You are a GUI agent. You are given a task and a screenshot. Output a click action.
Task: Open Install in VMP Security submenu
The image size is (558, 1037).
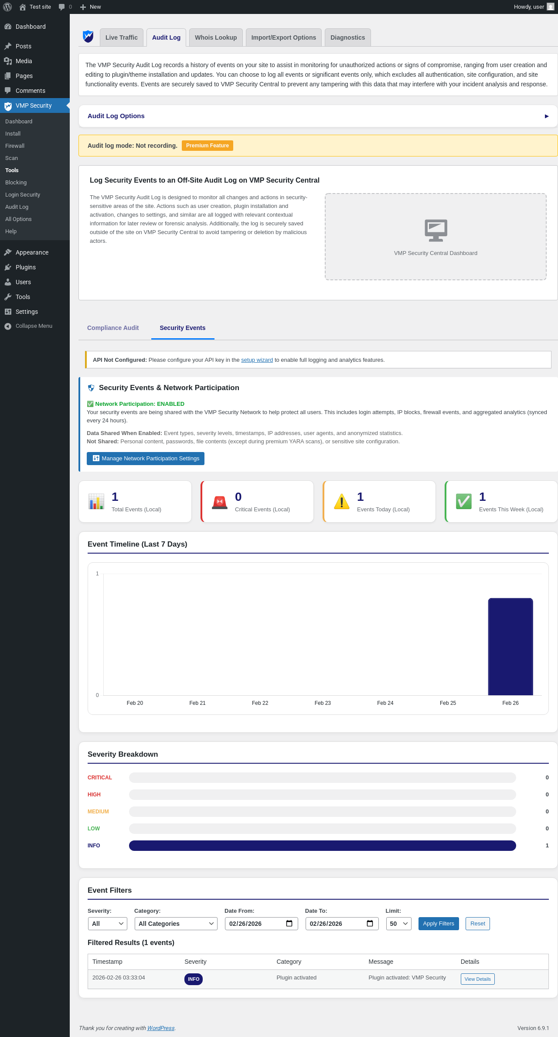13,134
